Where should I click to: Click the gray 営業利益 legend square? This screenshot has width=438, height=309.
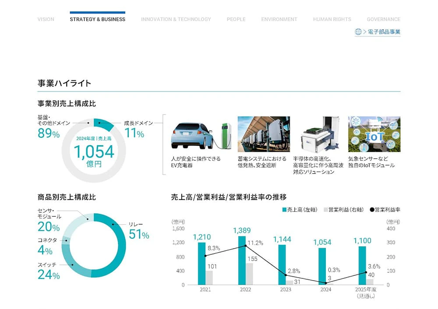pos(325,210)
